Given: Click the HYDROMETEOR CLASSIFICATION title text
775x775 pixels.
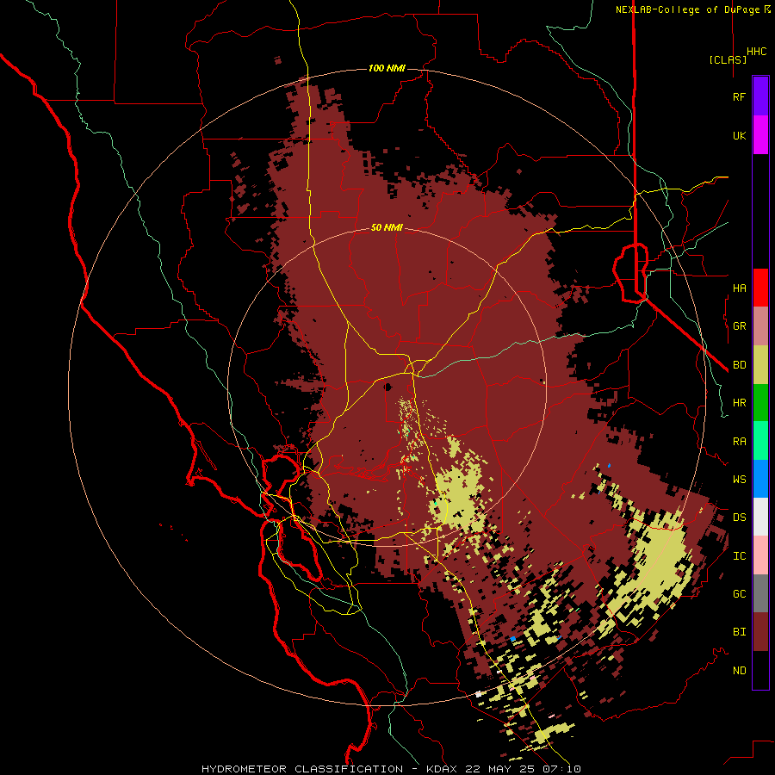Looking at the screenshot, I should [x=302, y=769].
